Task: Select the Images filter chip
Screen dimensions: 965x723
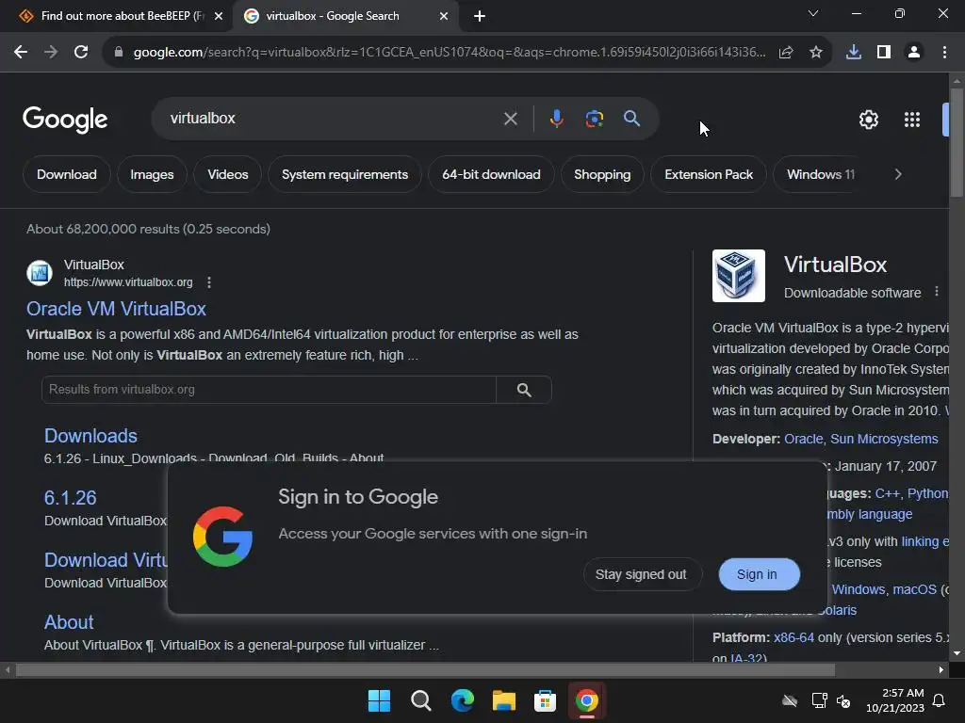Action: click(152, 174)
